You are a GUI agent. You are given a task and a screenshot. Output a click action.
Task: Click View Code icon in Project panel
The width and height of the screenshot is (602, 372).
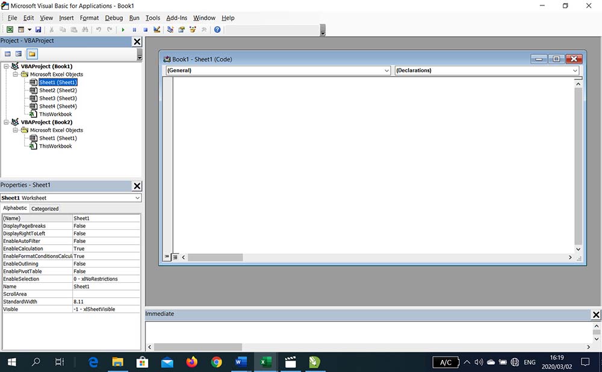[8, 54]
